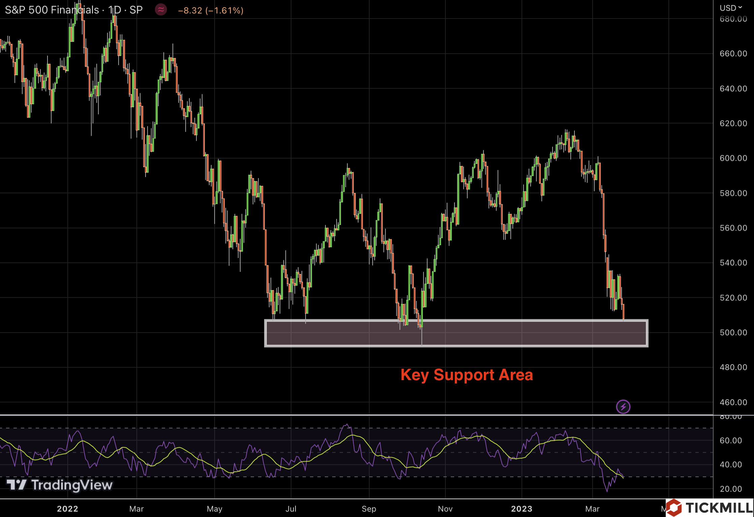Click the Nov label on time axis
754x517 pixels.
445,509
